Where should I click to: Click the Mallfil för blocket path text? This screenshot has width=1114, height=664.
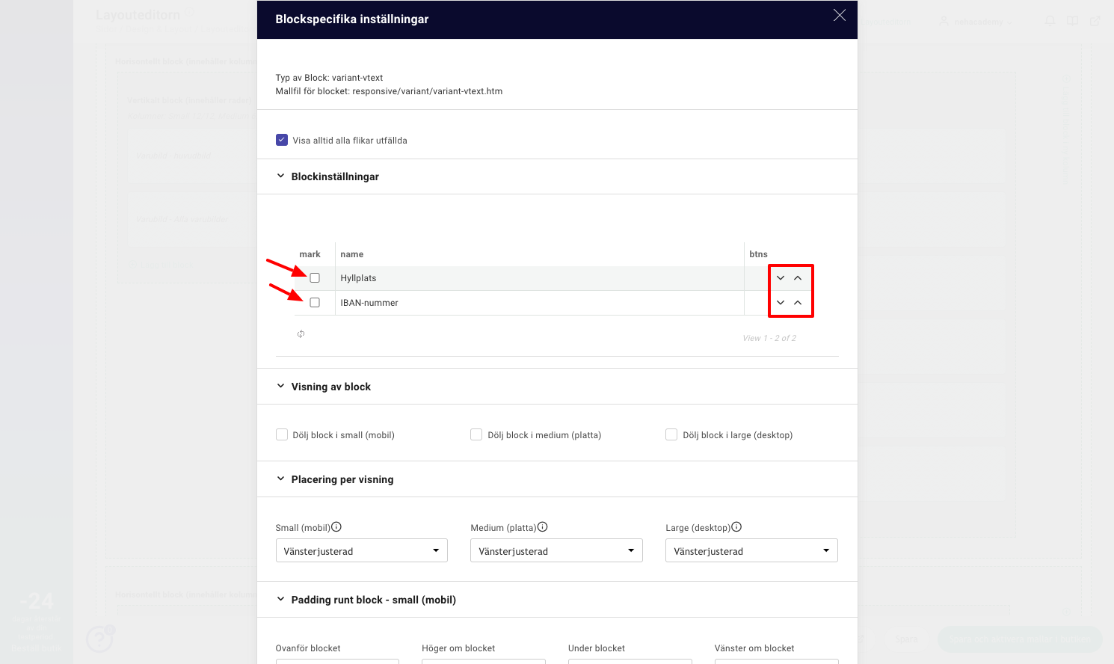389,91
